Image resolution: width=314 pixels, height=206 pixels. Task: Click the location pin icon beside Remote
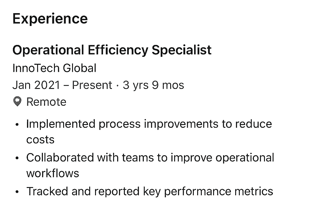17,102
